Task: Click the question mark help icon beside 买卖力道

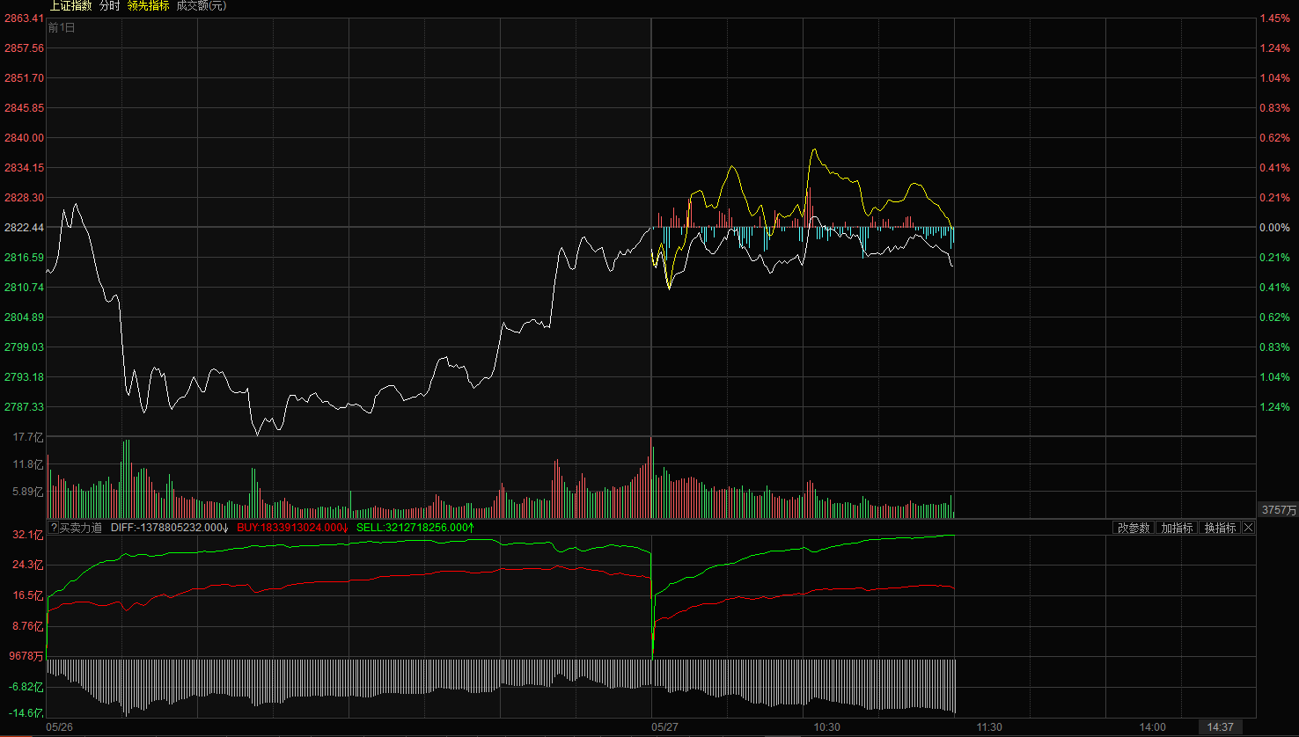Action: click(x=53, y=528)
